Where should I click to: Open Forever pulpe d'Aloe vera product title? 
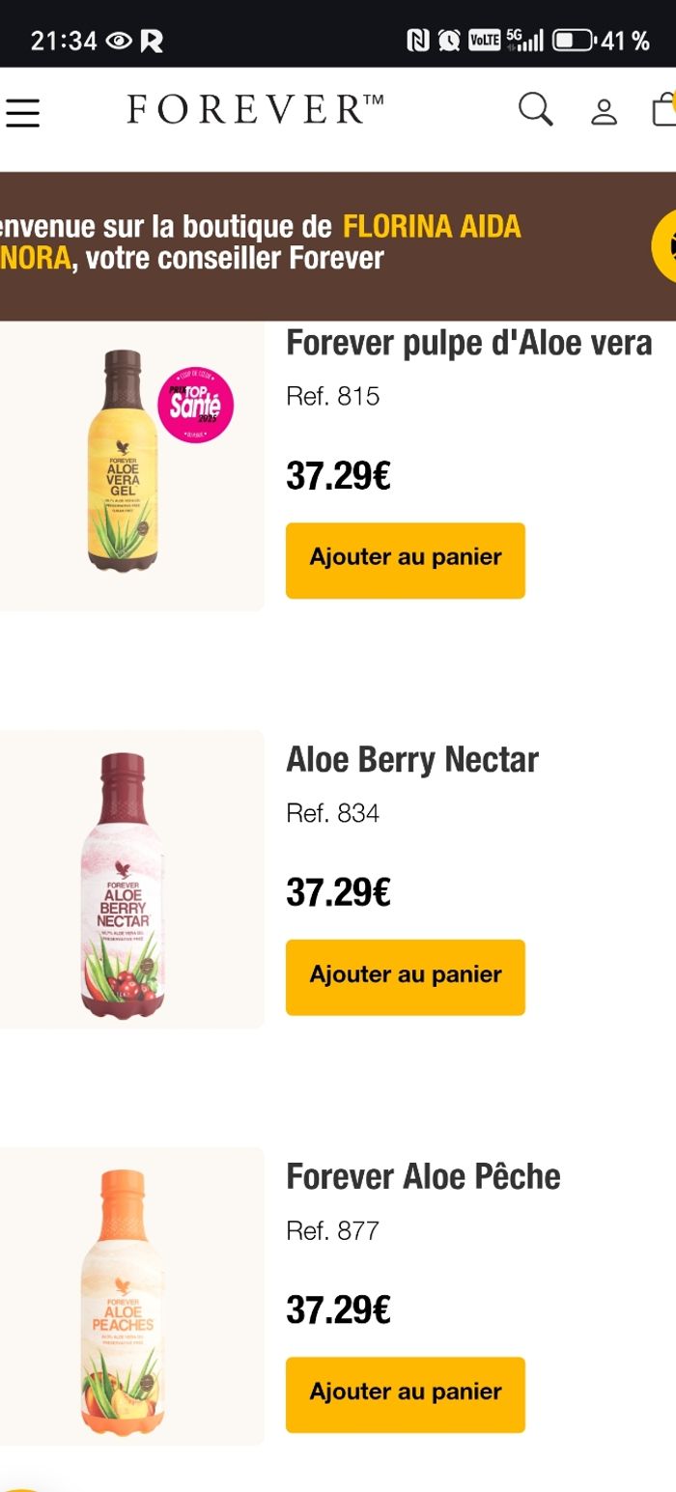[x=468, y=343]
